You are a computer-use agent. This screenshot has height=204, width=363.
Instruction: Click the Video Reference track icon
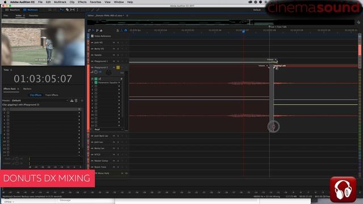coord(92,36)
